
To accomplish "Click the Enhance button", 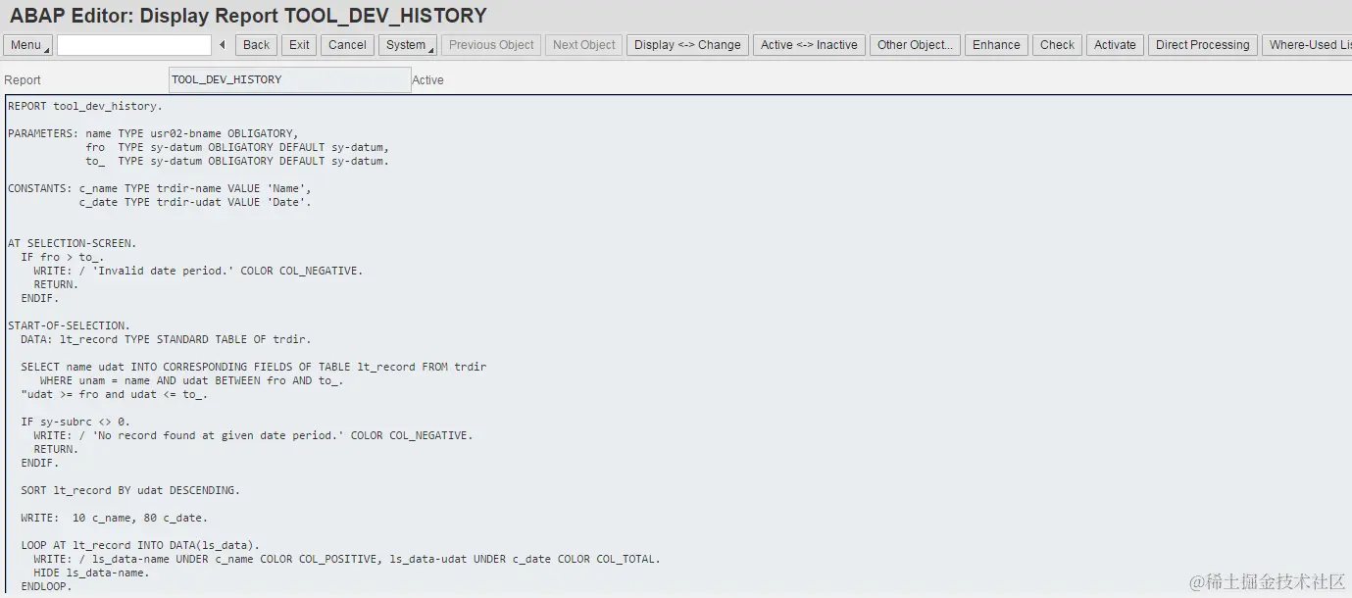I will [x=996, y=45].
